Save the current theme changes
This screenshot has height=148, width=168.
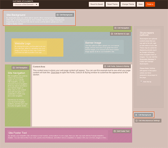coord(140,4)
